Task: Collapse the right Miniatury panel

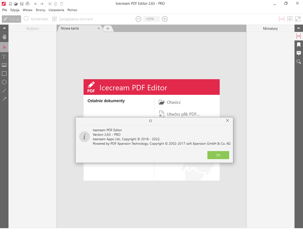Action: [299, 28]
